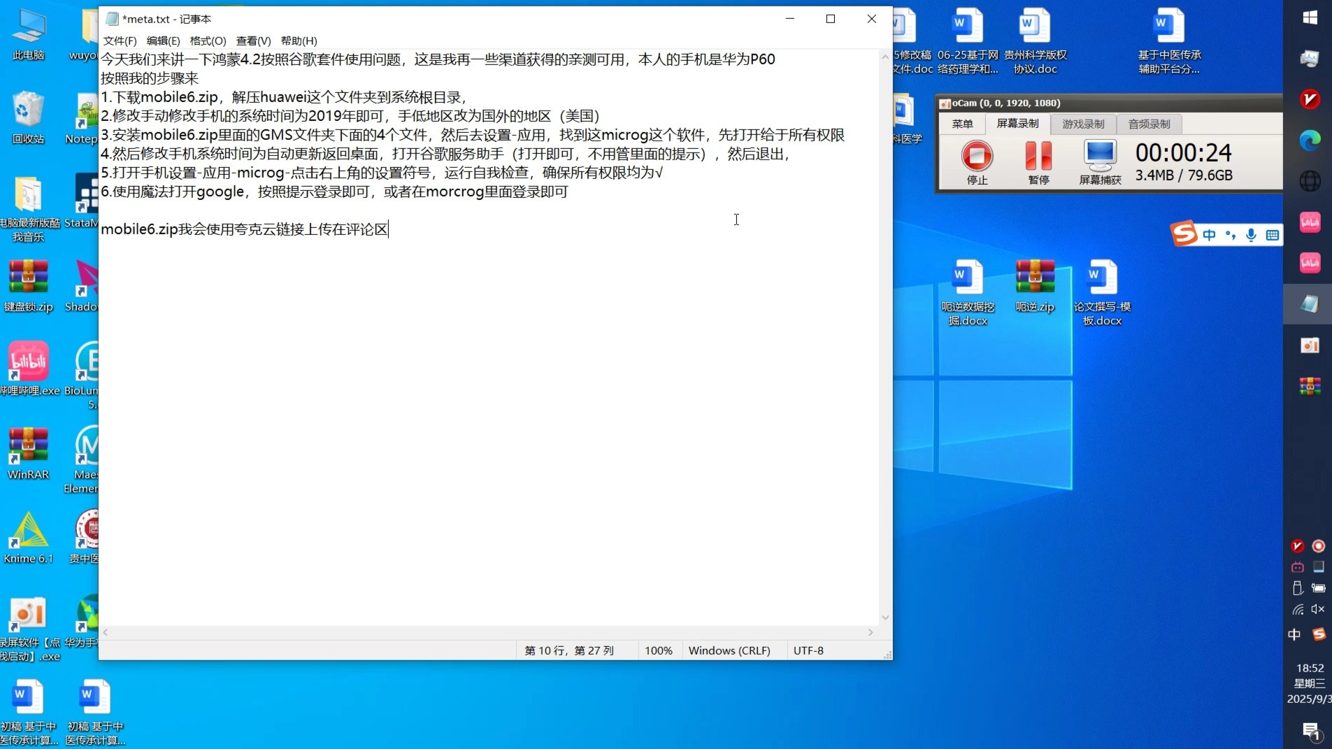Click the Notepad vertical scrollbar down arrow
The height and width of the screenshot is (749, 1332).
tap(885, 618)
